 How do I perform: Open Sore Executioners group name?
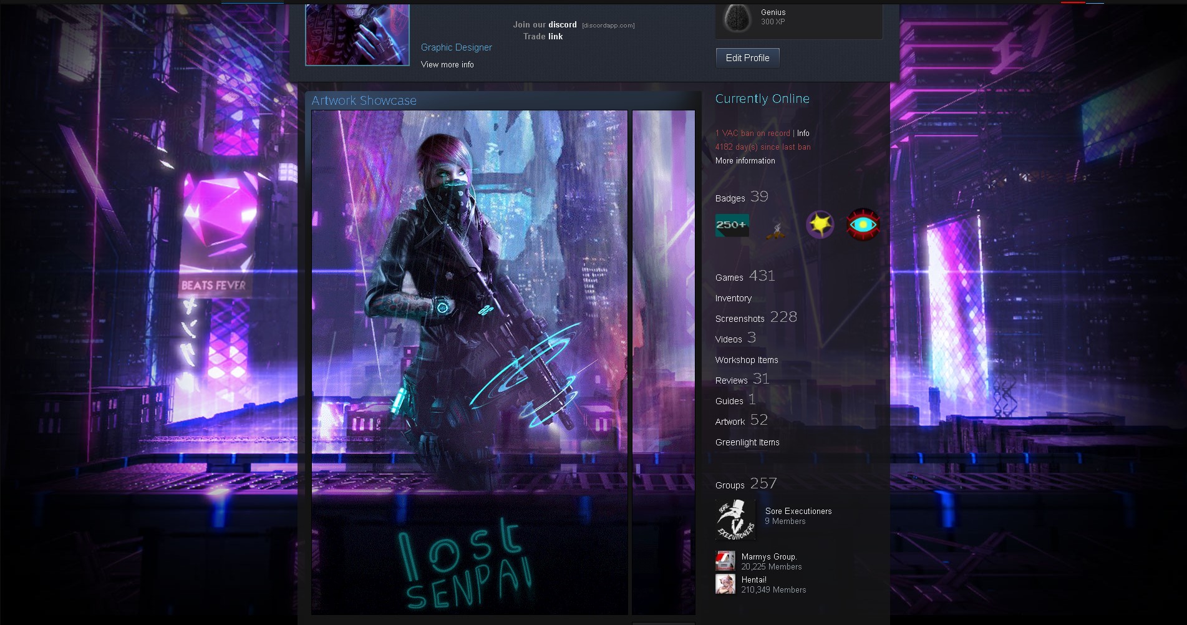pos(798,511)
